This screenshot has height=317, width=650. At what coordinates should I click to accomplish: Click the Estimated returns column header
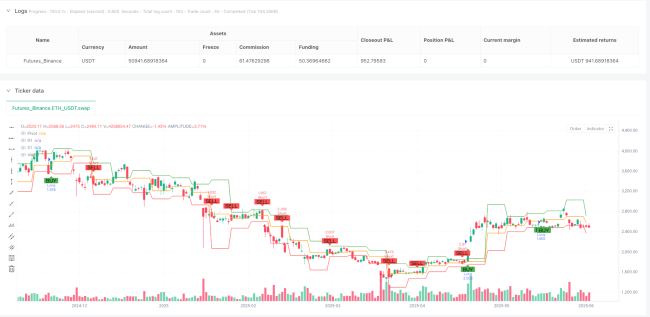pos(595,40)
